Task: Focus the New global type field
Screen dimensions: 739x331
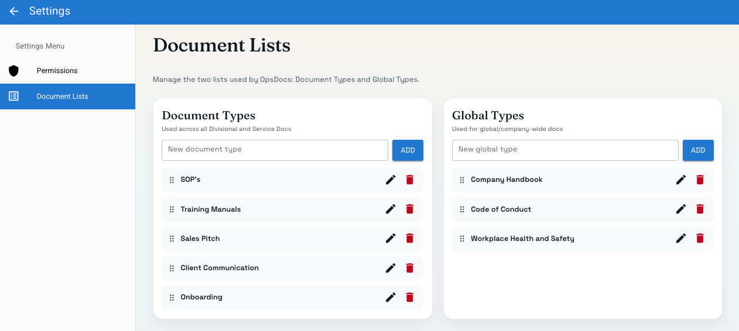Action: (565, 150)
